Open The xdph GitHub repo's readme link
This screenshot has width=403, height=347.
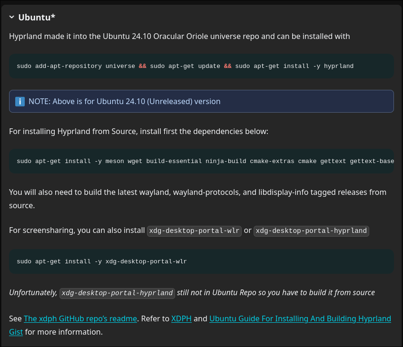(x=80, y=318)
